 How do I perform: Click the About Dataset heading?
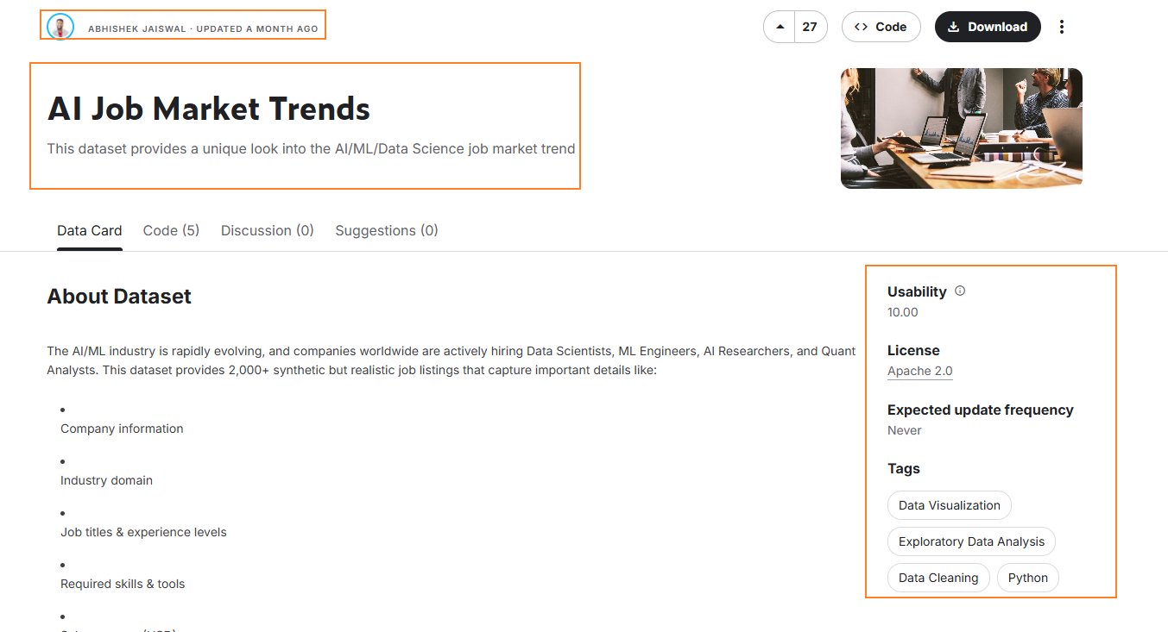119,297
